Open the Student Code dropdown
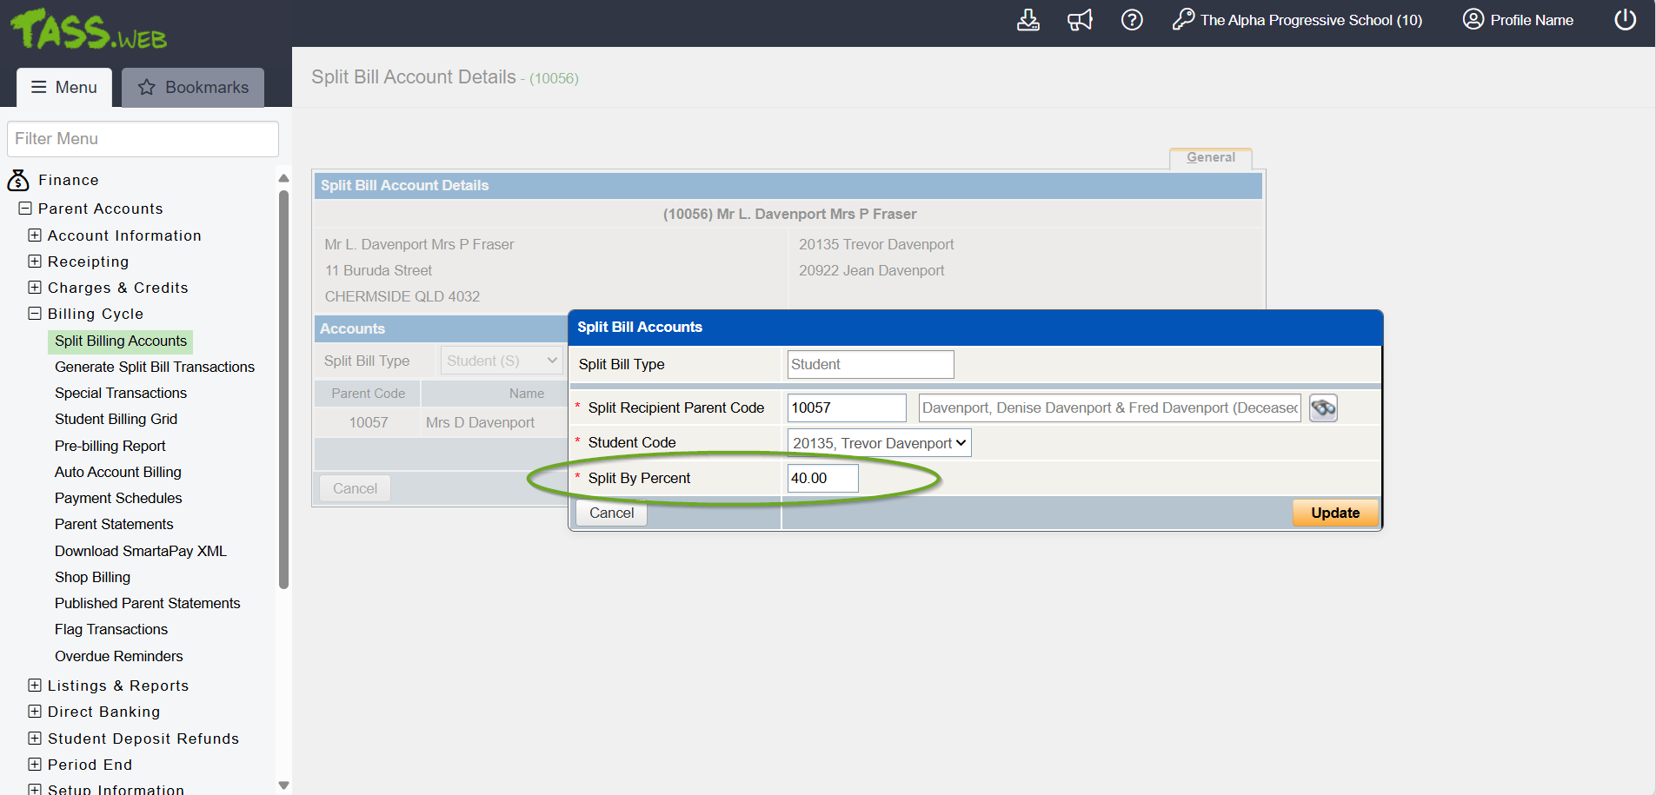 click(x=879, y=443)
